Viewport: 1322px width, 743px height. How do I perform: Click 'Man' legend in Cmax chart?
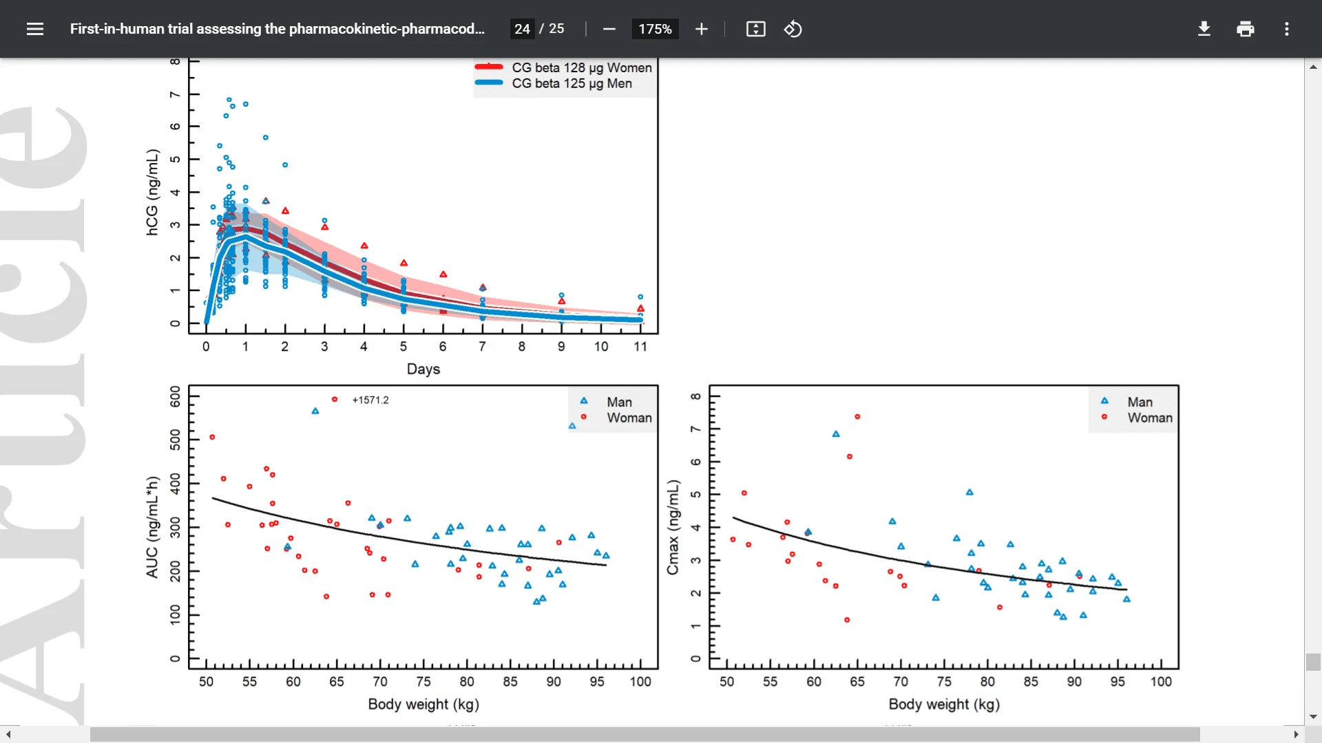click(1140, 402)
